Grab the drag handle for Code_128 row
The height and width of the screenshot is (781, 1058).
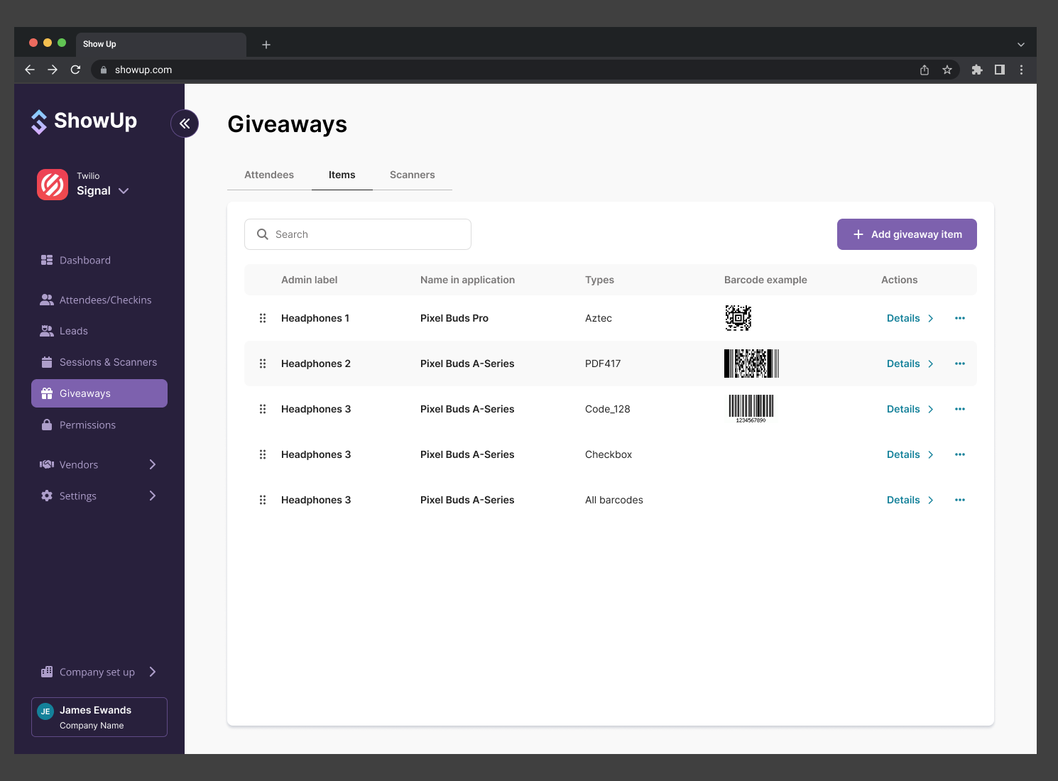(263, 409)
